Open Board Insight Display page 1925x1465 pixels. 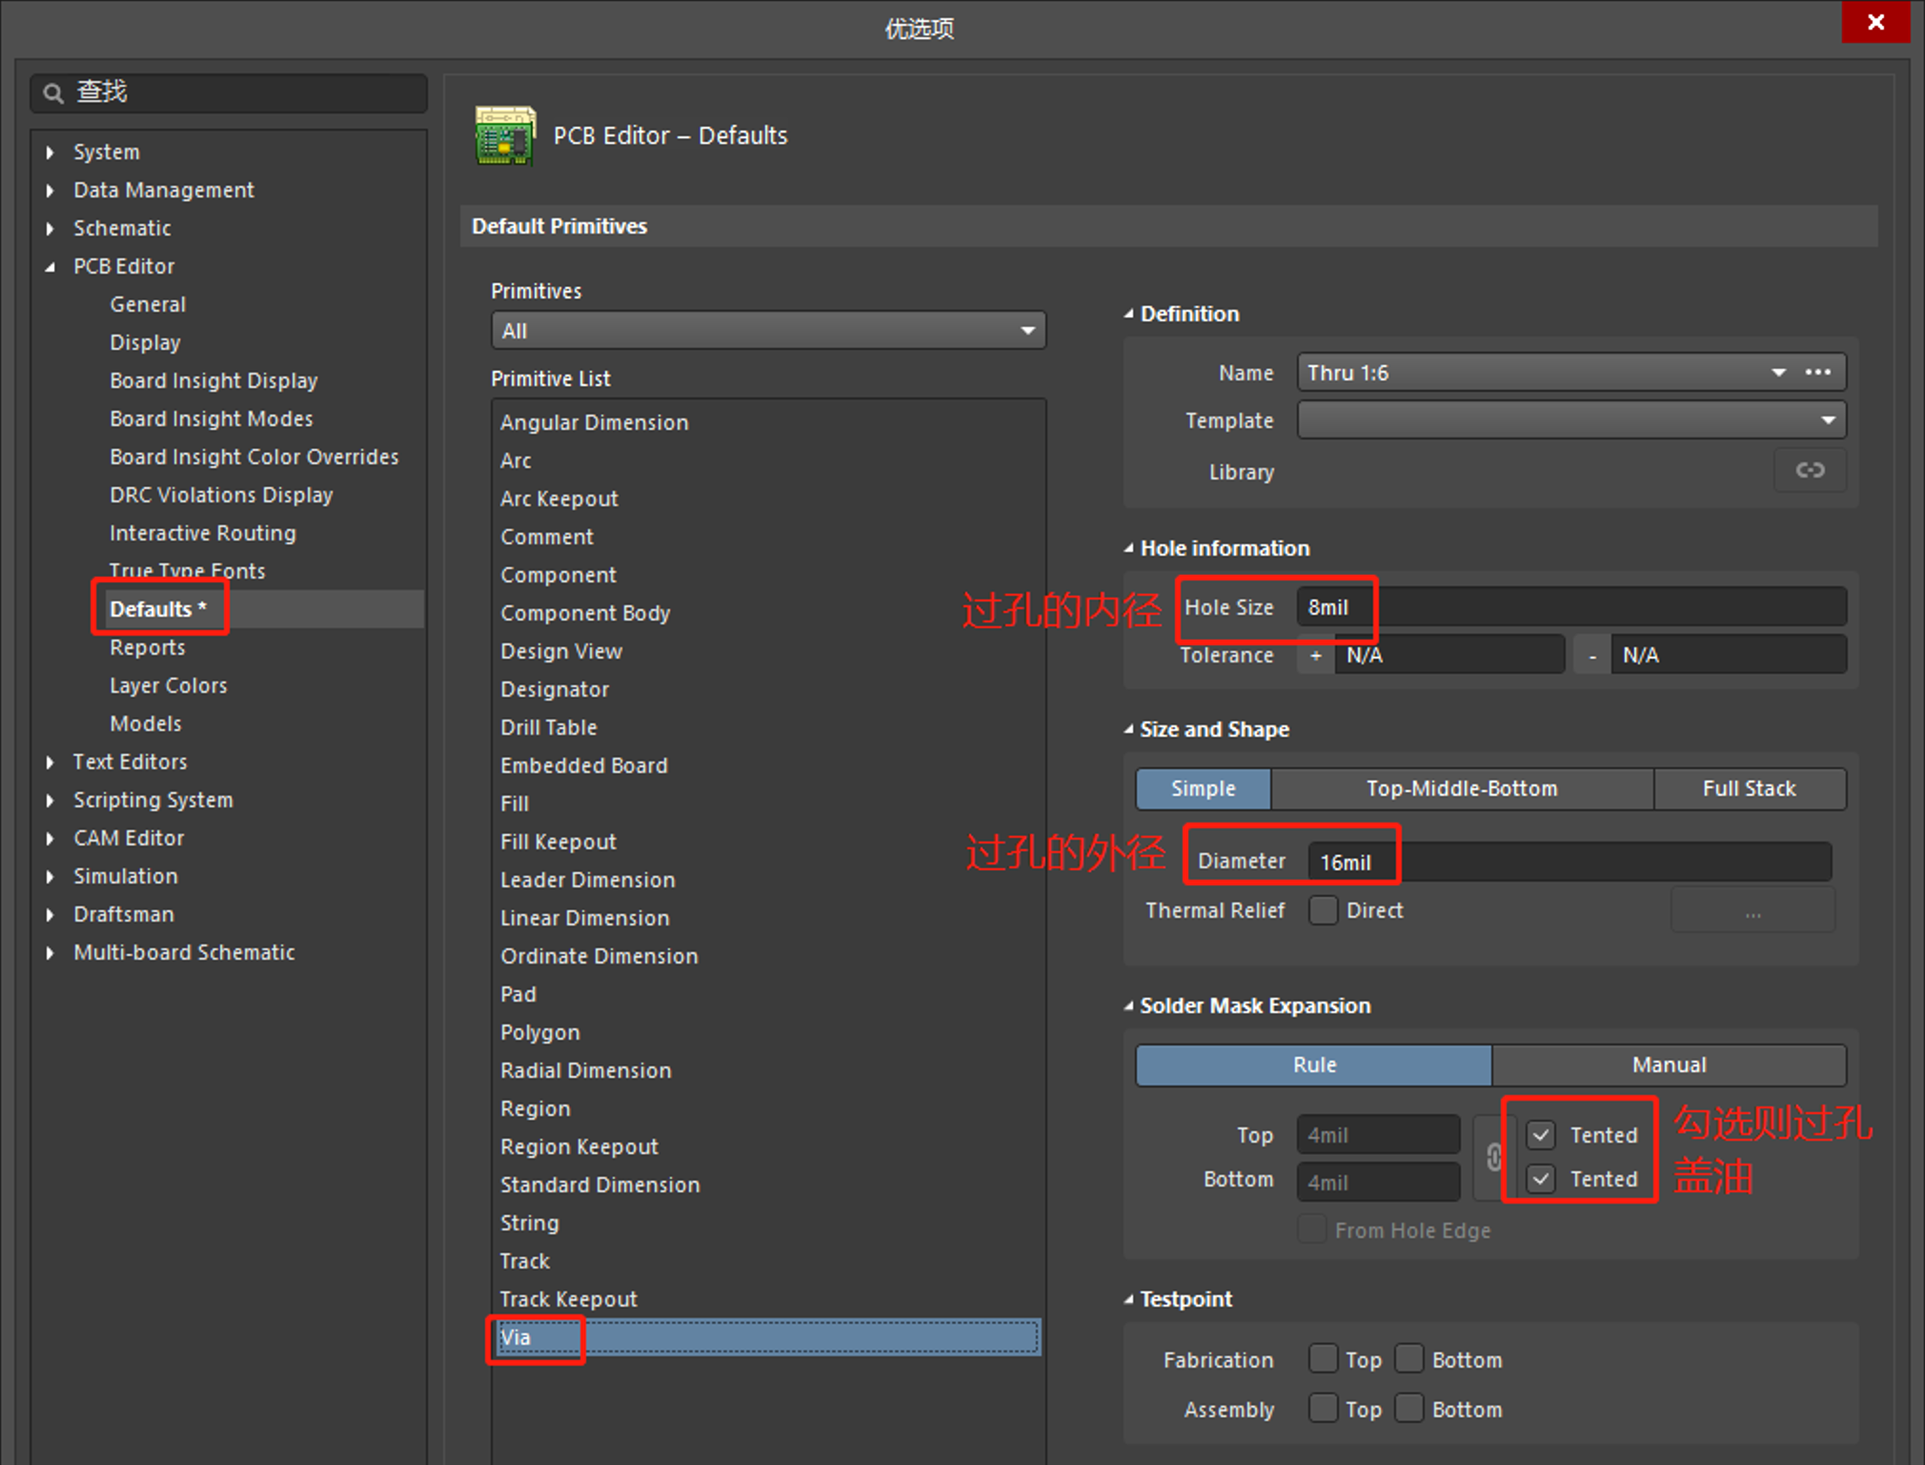[x=213, y=381]
